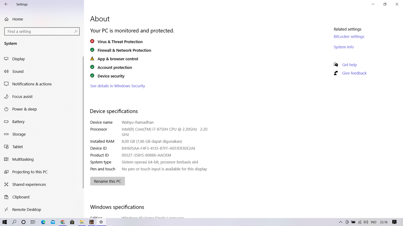Go back with the Settings back arrow
The width and height of the screenshot is (403, 226).
point(6,4)
